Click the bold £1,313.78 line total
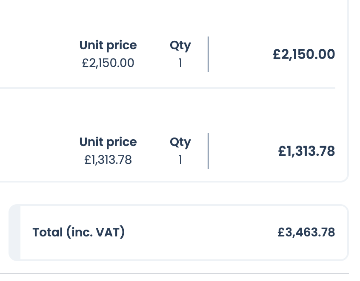This screenshot has width=360, height=281. [x=306, y=151]
